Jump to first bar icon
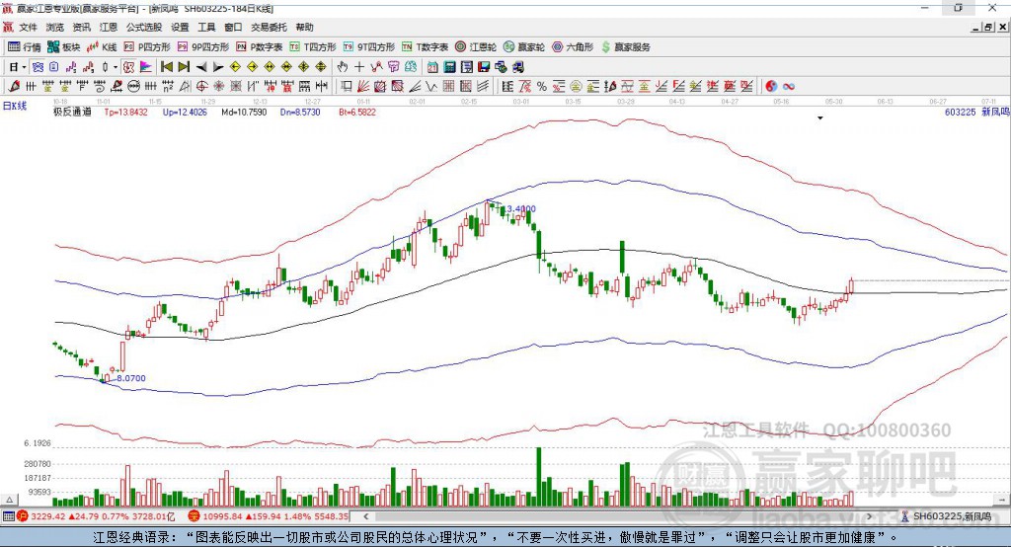Viewport: 1011px width, 547px height. pos(167,66)
